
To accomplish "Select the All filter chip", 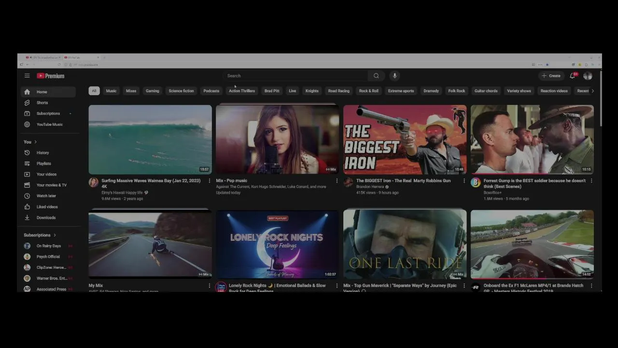I will point(94,91).
